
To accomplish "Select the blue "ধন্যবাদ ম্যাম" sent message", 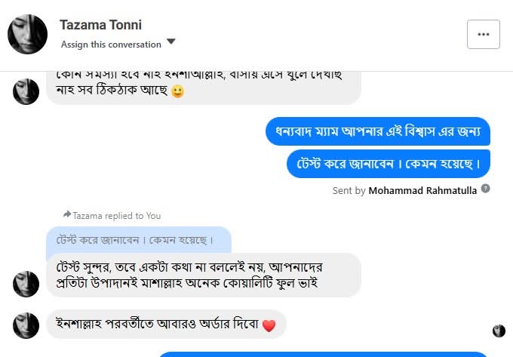I will tap(378, 131).
